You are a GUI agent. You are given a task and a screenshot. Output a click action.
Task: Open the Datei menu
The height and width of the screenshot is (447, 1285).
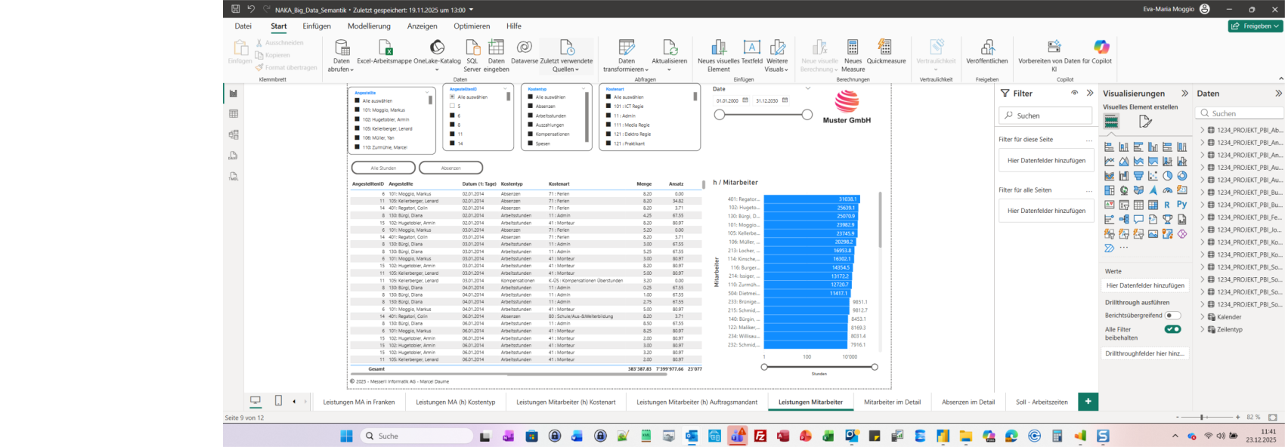[243, 26]
